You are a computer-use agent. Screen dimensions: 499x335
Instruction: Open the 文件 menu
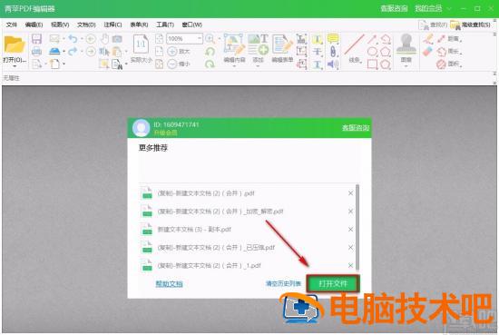12,25
